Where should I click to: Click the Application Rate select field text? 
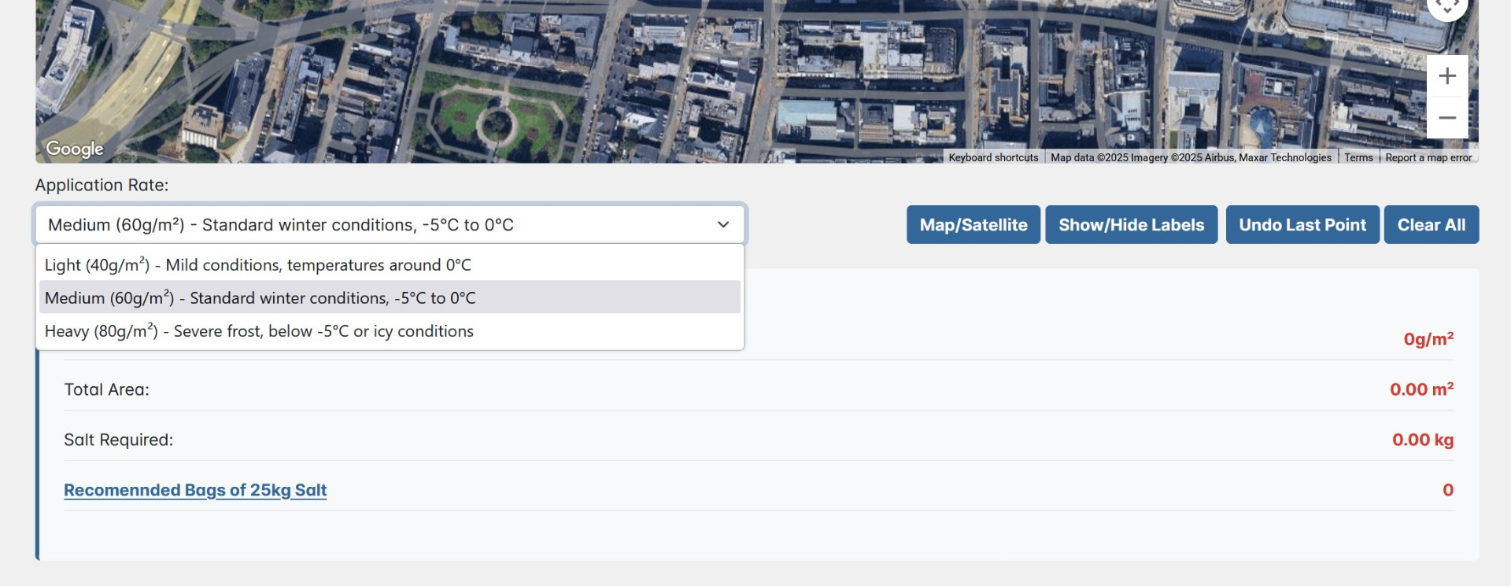click(280, 225)
